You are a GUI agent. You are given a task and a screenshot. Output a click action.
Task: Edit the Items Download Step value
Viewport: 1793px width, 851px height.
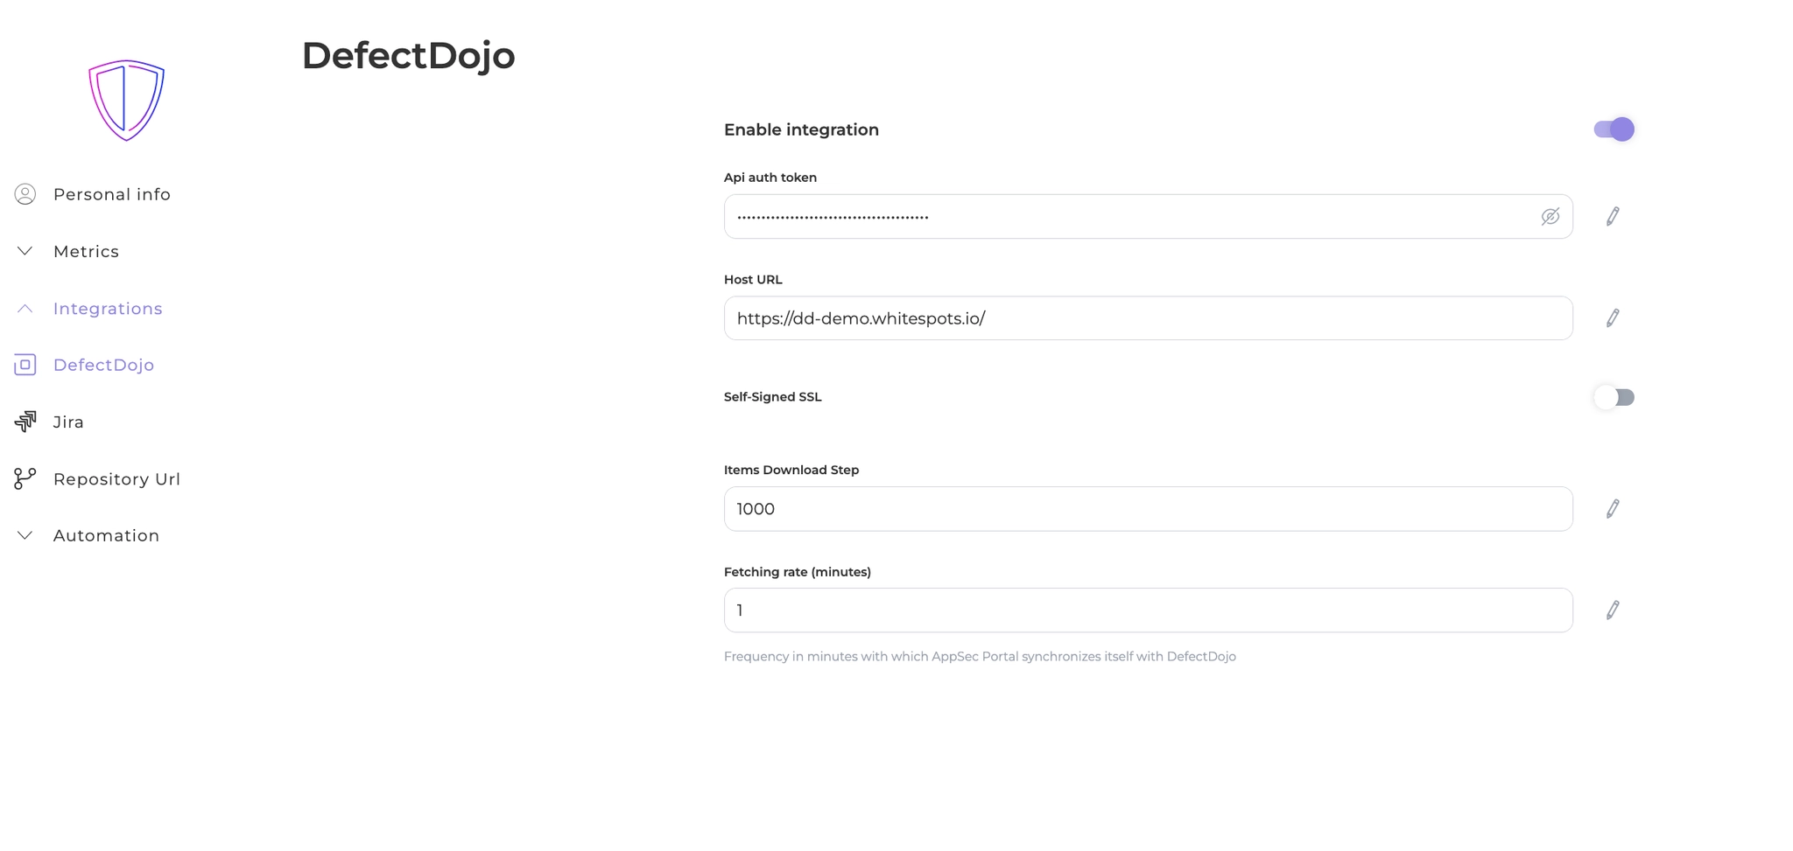[x=1612, y=509]
